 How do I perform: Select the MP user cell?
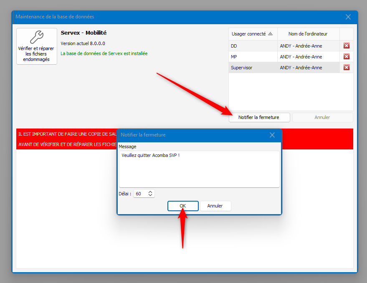[253, 57]
